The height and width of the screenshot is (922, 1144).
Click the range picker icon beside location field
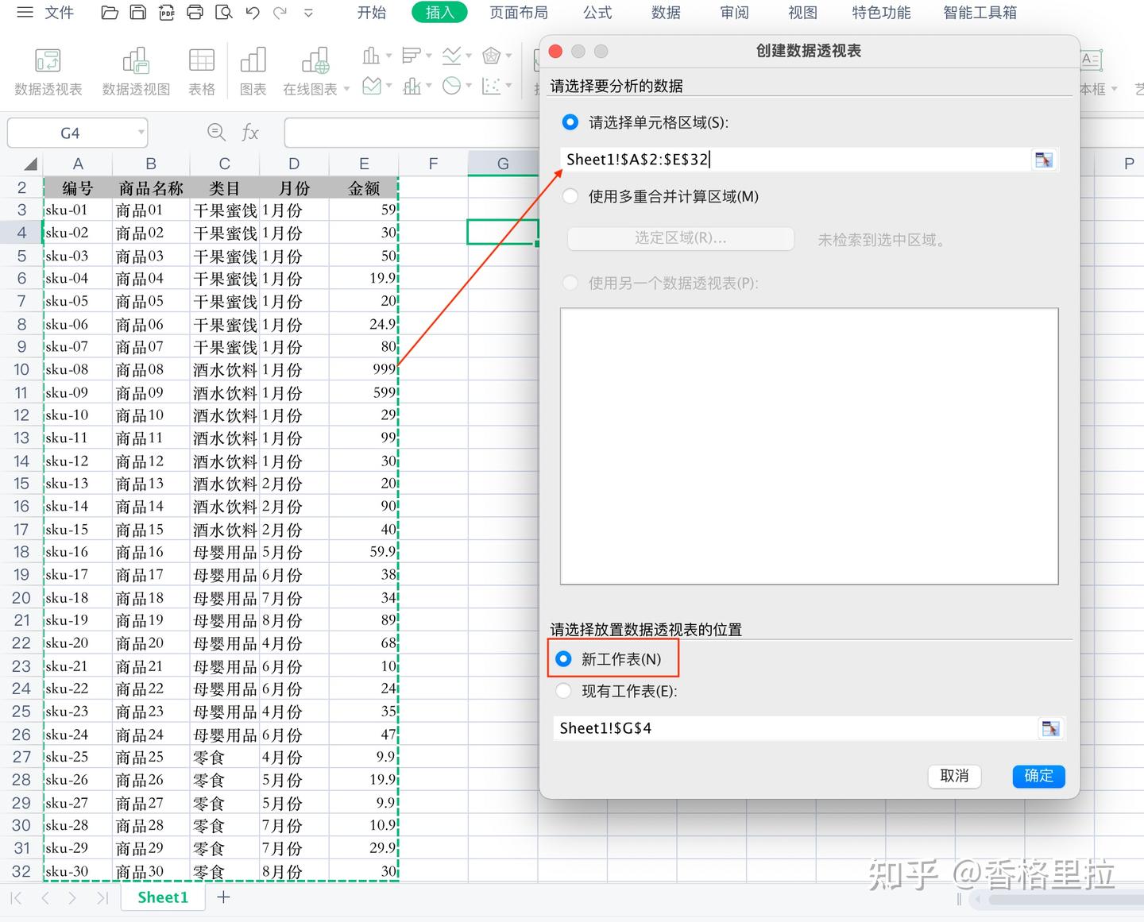[1050, 728]
